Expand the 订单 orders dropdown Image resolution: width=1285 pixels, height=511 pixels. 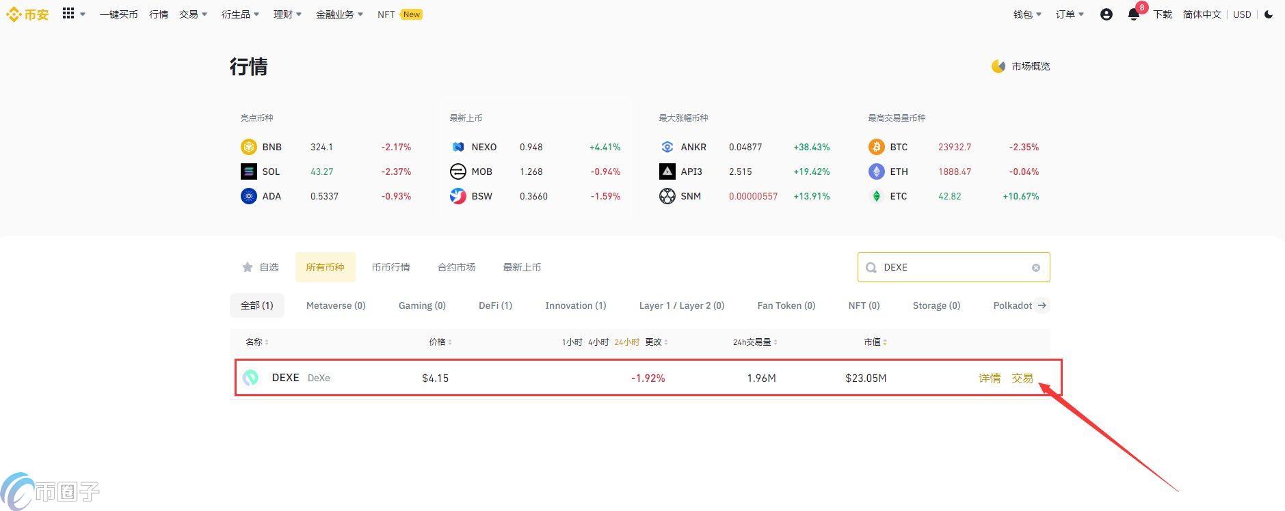(1070, 14)
